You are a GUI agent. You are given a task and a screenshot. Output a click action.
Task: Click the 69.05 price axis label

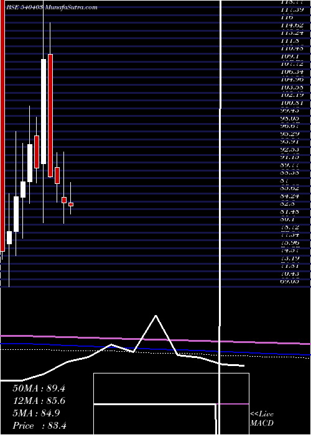(x=290, y=282)
